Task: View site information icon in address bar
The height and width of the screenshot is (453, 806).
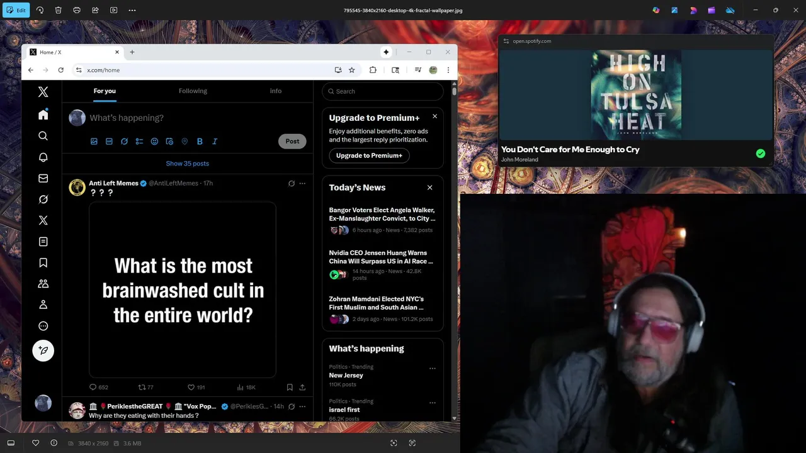Action: tap(79, 70)
